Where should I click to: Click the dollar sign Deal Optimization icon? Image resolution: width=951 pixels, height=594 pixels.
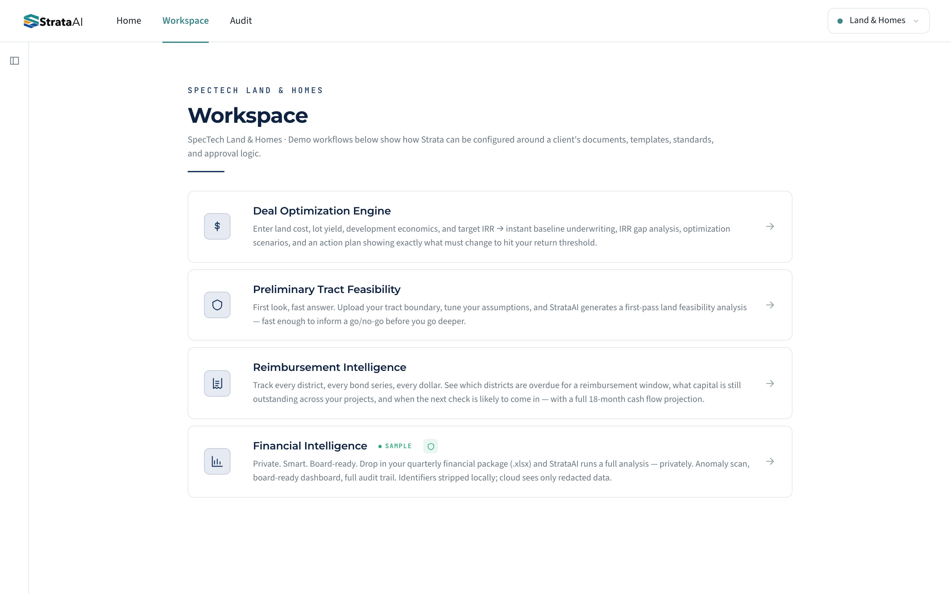pyautogui.click(x=217, y=226)
